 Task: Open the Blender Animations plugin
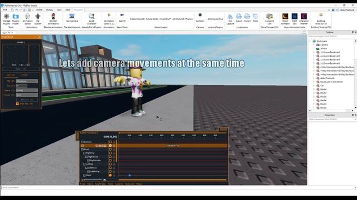click(x=53, y=19)
